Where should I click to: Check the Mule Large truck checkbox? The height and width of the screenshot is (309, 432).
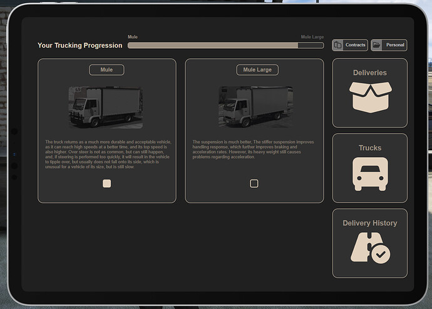coord(254,183)
